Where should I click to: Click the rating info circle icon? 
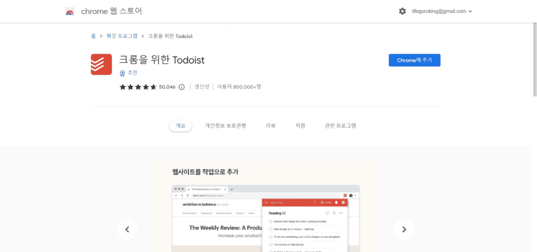[x=182, y=87]
